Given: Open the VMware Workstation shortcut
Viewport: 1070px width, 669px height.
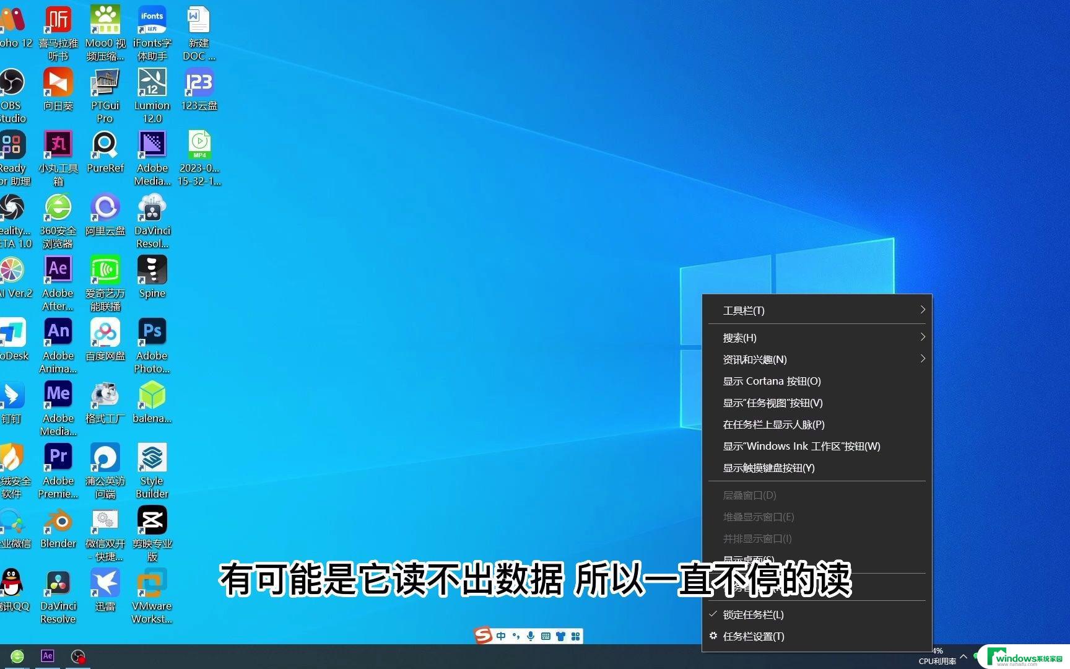Looking at the screenshot, I should click(x=152, y=597).
